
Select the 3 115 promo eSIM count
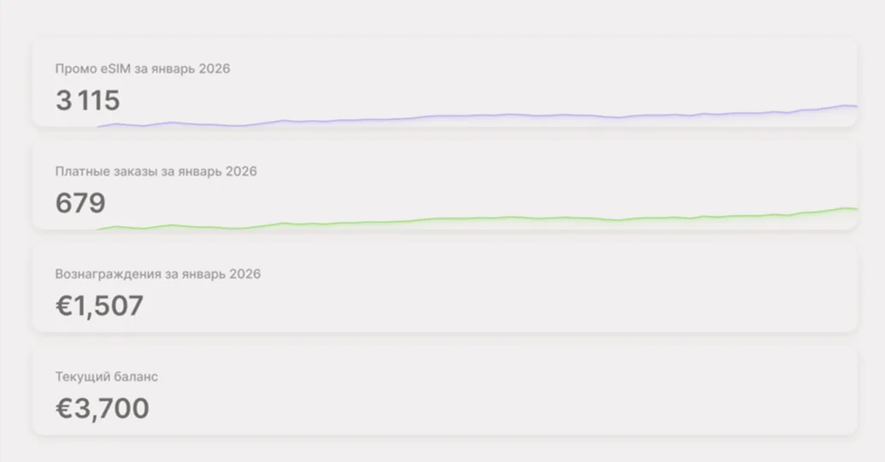pyautogui.click(x=88, y=101)
